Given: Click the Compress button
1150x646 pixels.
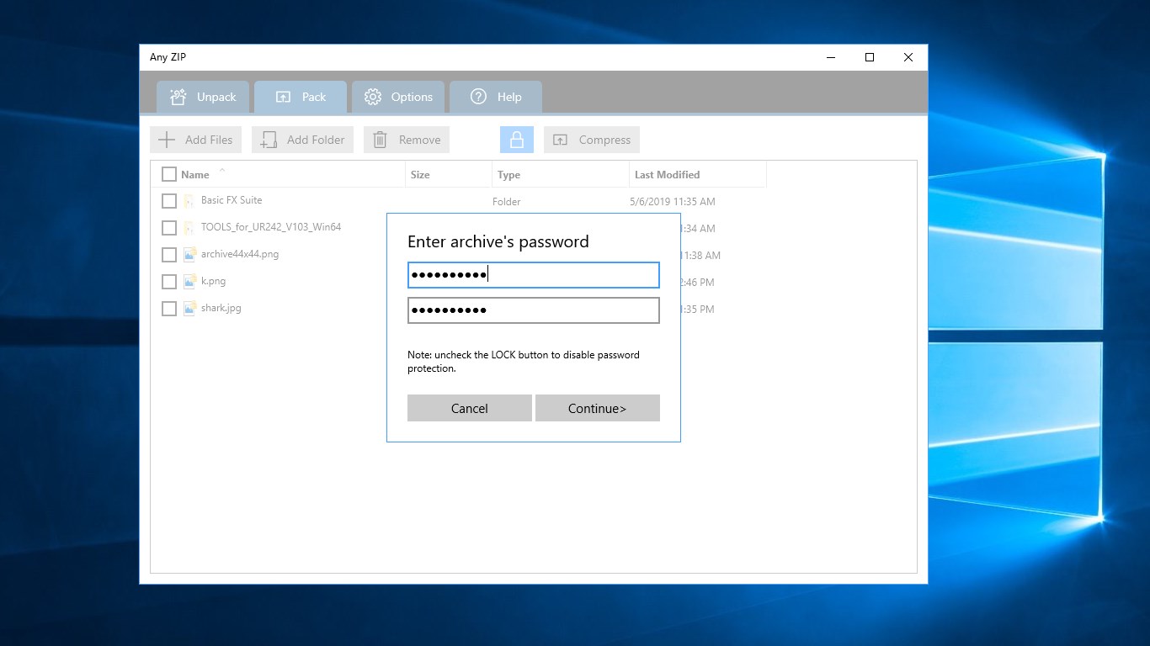Looking at the screenshot, I should (x=592, y=140).
